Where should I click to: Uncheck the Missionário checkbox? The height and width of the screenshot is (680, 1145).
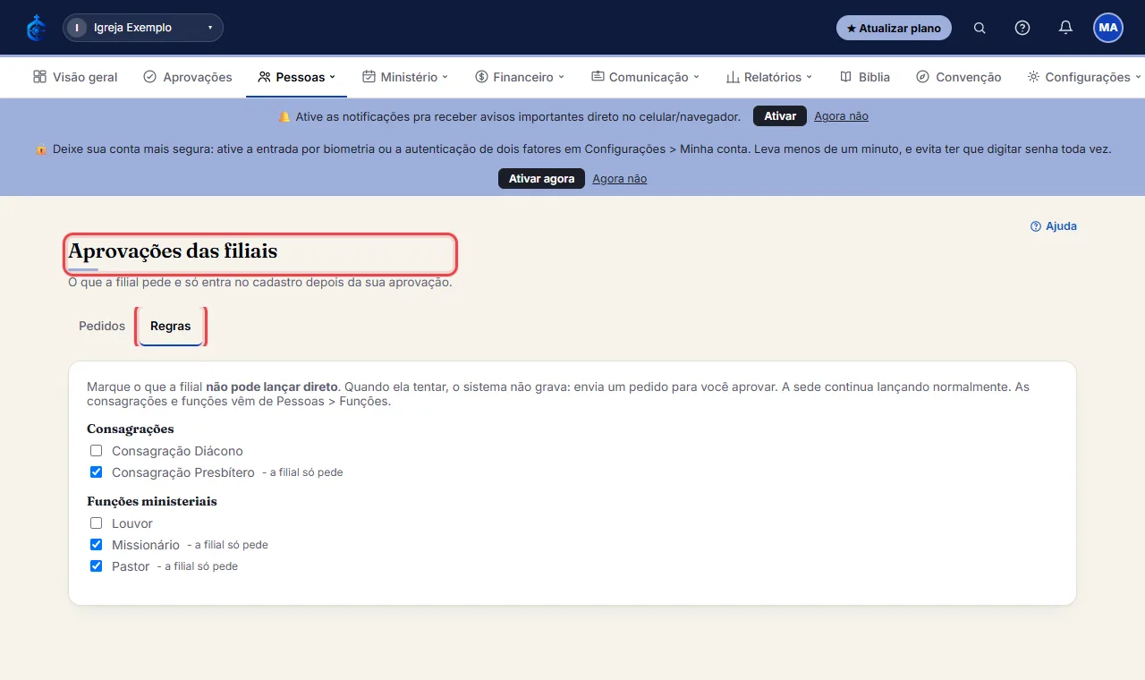pyautogui.click(x=96, y=545)
